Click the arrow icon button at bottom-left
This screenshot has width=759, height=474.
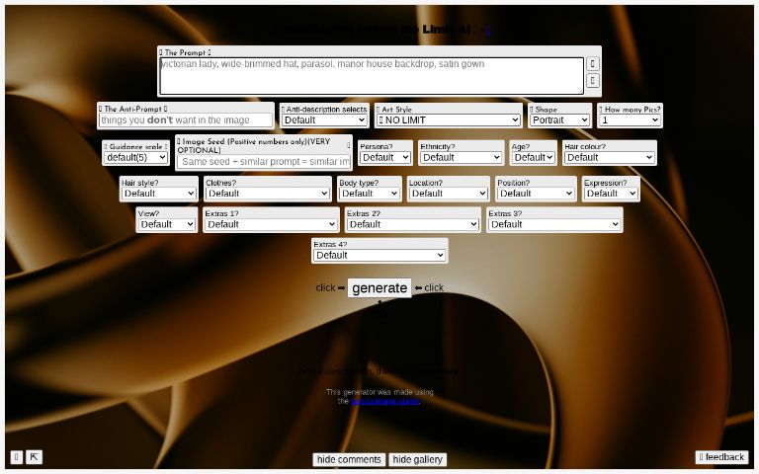click(34, 457)
